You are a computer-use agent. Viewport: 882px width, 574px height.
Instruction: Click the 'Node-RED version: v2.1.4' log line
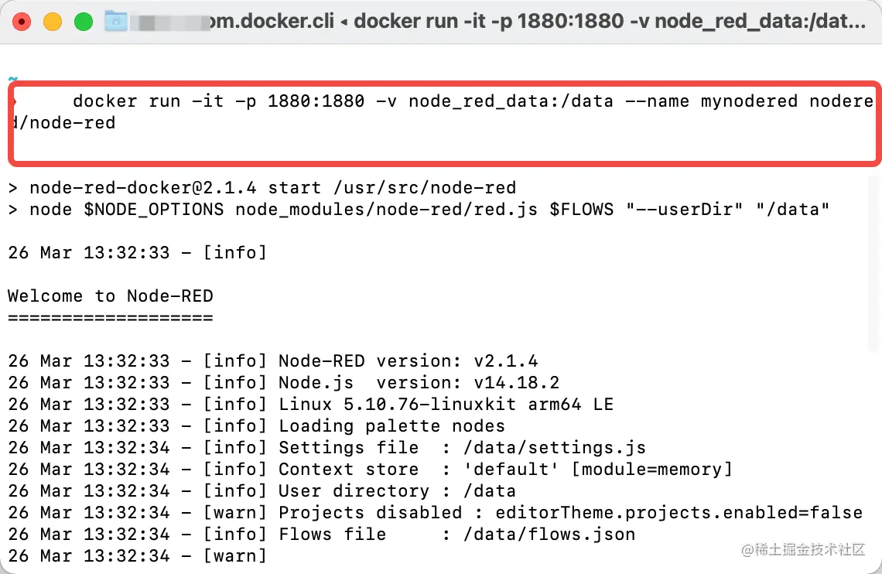click(273, 361)
